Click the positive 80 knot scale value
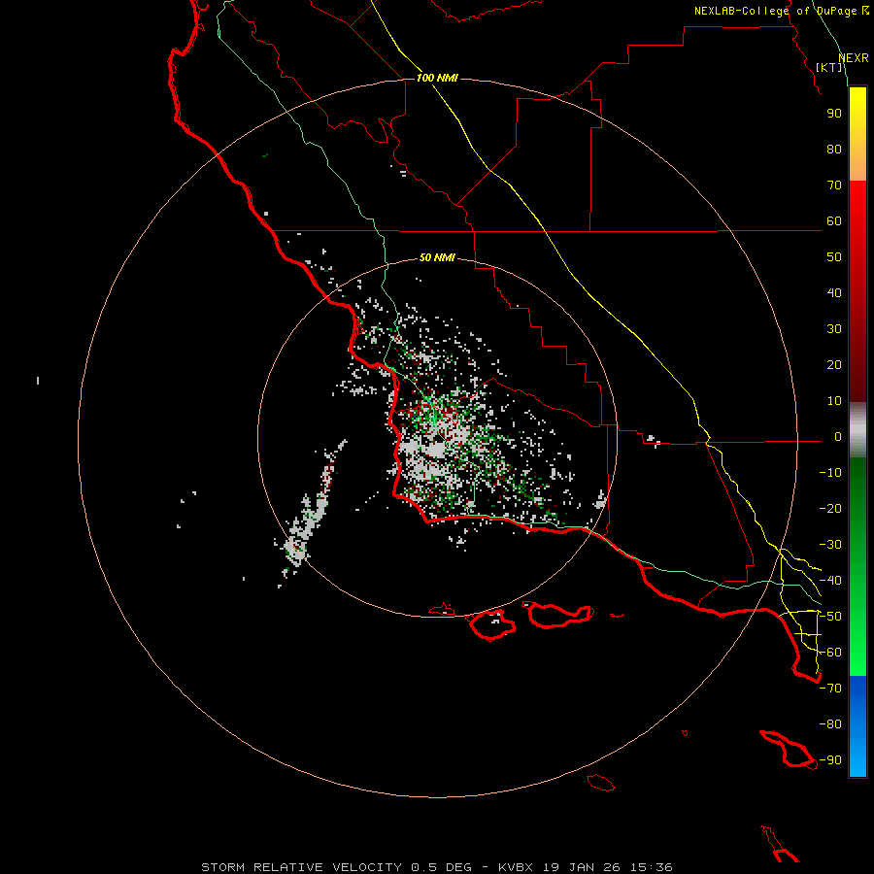The width and height of the screenshot is (874, 874). [834, 150]
